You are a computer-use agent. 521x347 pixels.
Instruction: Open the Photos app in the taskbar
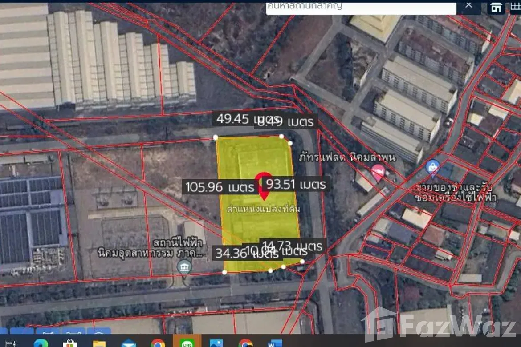[x=216, y=343]
